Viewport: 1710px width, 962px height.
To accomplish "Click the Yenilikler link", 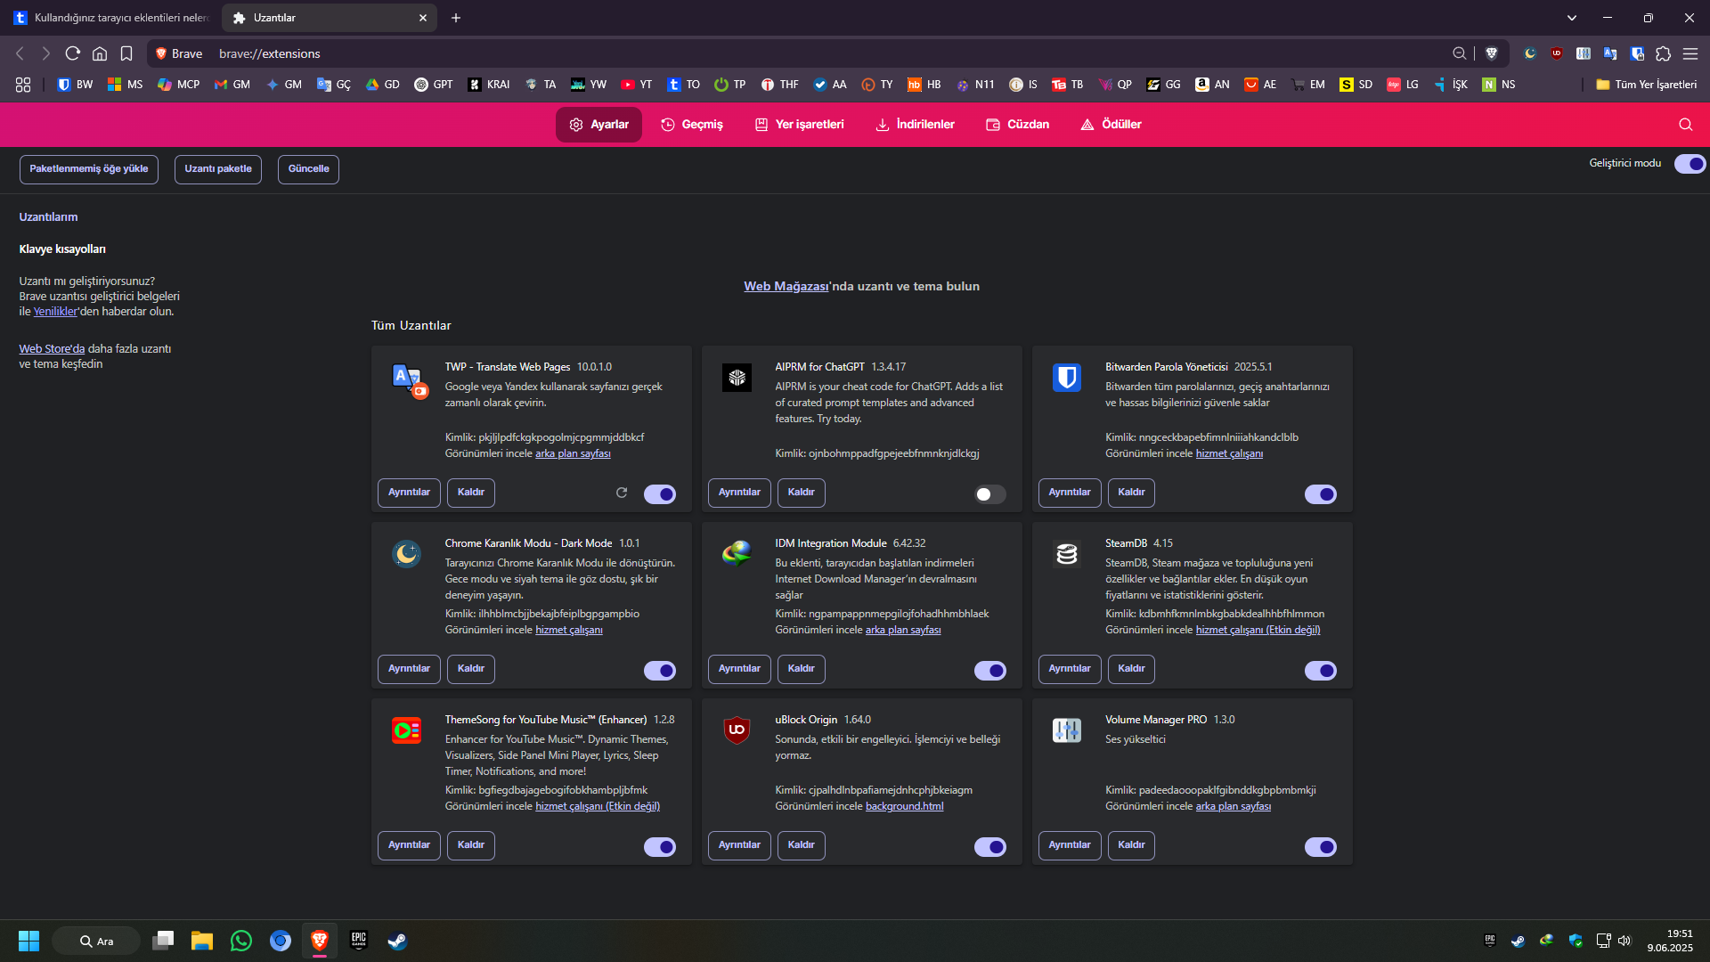I will 55,312.
